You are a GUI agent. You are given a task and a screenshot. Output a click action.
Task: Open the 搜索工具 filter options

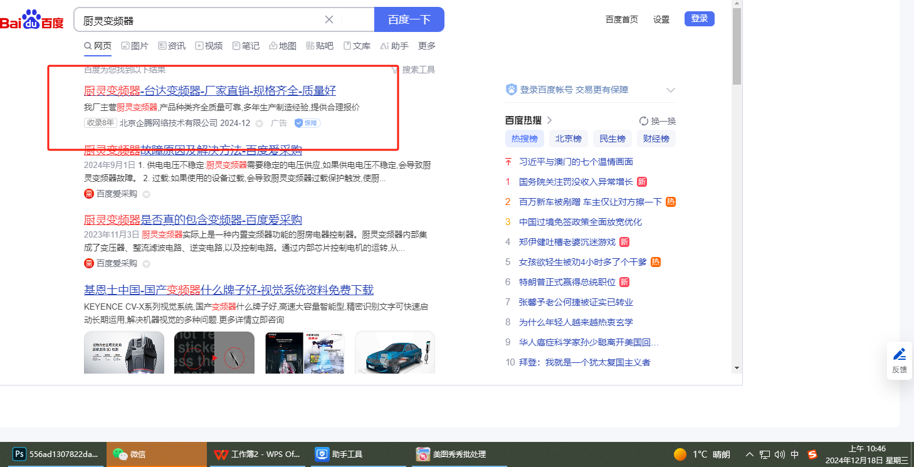413,70
